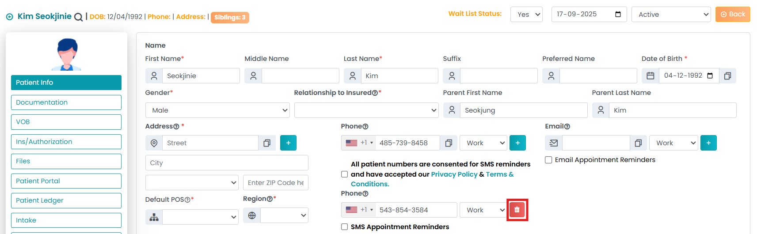Switch to Patient Ledger tab
Image resolution: width=757 pixels, height=234 pixels.
(x=66, y=200)
